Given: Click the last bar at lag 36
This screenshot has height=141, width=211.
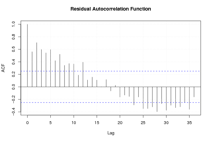Looking at the screenshot, I should coord(194,92).
